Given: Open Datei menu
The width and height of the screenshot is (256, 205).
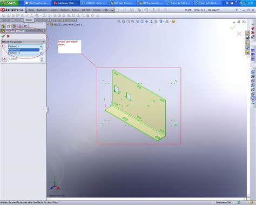Looking at the screenshot, I should pyautogui.click(x=31, y=10).
